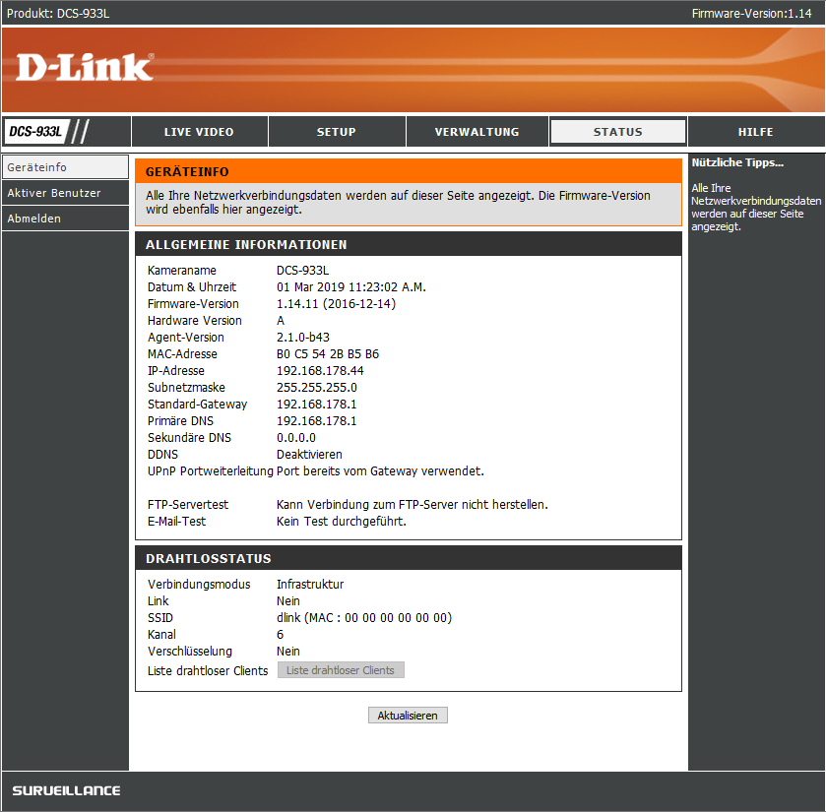Click the Firmware-Version:1.14 header text
Viewport: 826px width, 812px height.
(x=752, y=13)
